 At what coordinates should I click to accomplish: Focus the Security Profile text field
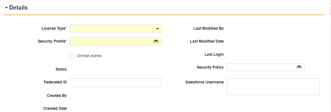pos(111,41)
